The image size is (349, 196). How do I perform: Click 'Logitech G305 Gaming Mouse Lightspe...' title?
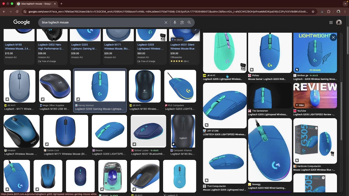pos(99,109)
